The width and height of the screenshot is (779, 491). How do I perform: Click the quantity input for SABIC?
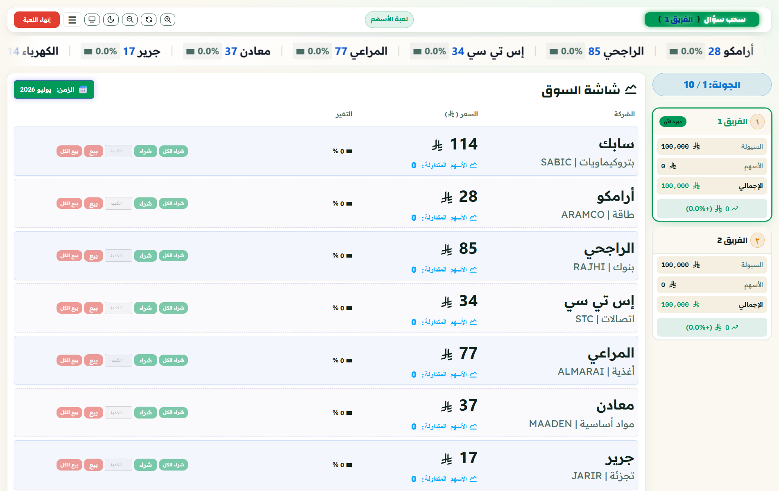(x=118, y=151)
